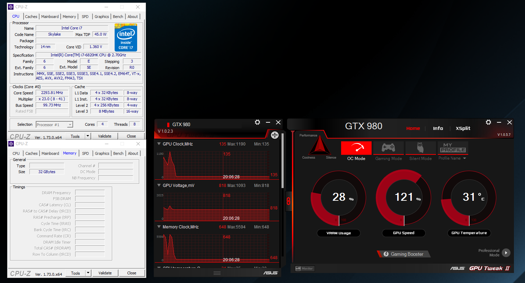Open SPD tab in top CPU-Z
This screenshot has height=283, width=525.
point(85,17)
